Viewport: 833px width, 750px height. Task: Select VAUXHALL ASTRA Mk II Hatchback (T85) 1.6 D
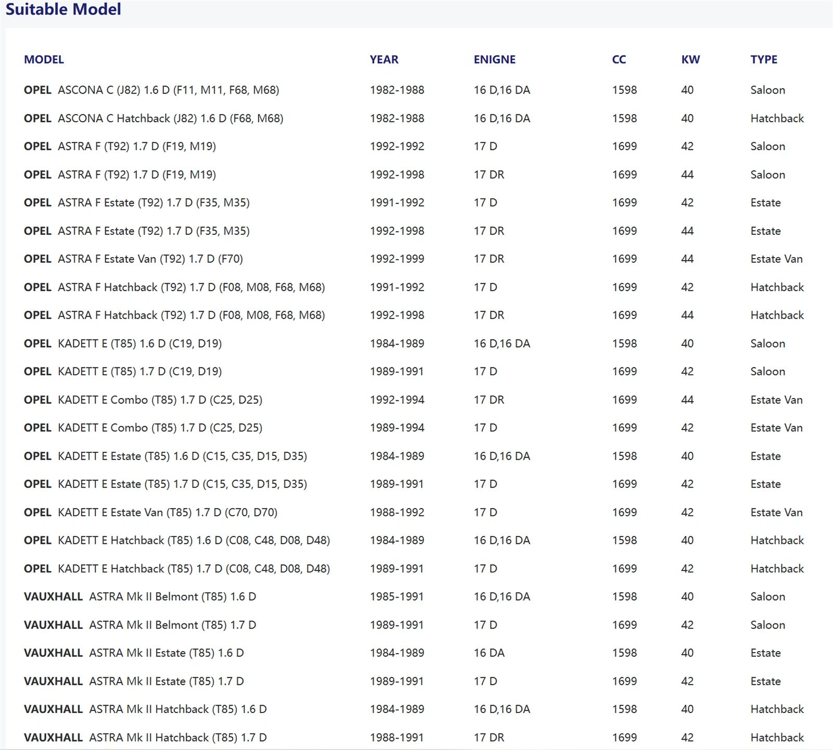(145, 709)
